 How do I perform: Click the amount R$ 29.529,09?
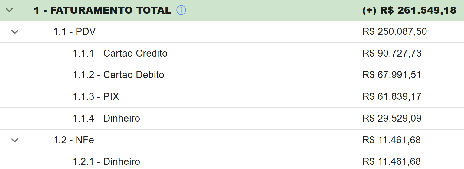point(392,118)
